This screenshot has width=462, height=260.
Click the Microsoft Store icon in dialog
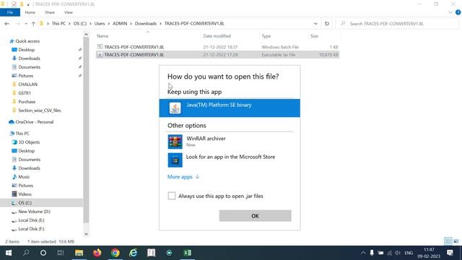tap(175, 160)
